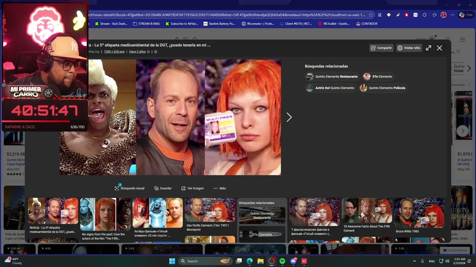
Task: Open thumbnail Bruce Willis 1985
Action: [419, 216]
